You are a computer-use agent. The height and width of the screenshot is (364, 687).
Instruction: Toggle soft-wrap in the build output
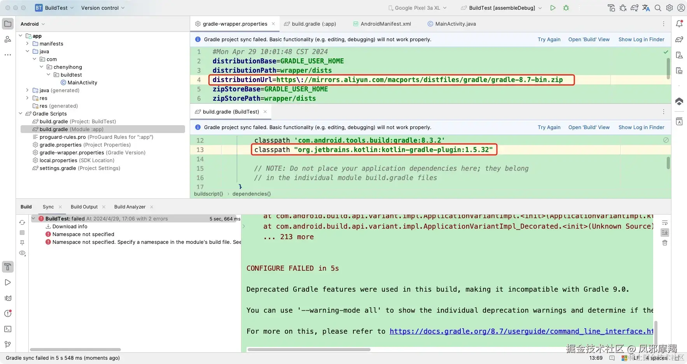click(665, 222)
